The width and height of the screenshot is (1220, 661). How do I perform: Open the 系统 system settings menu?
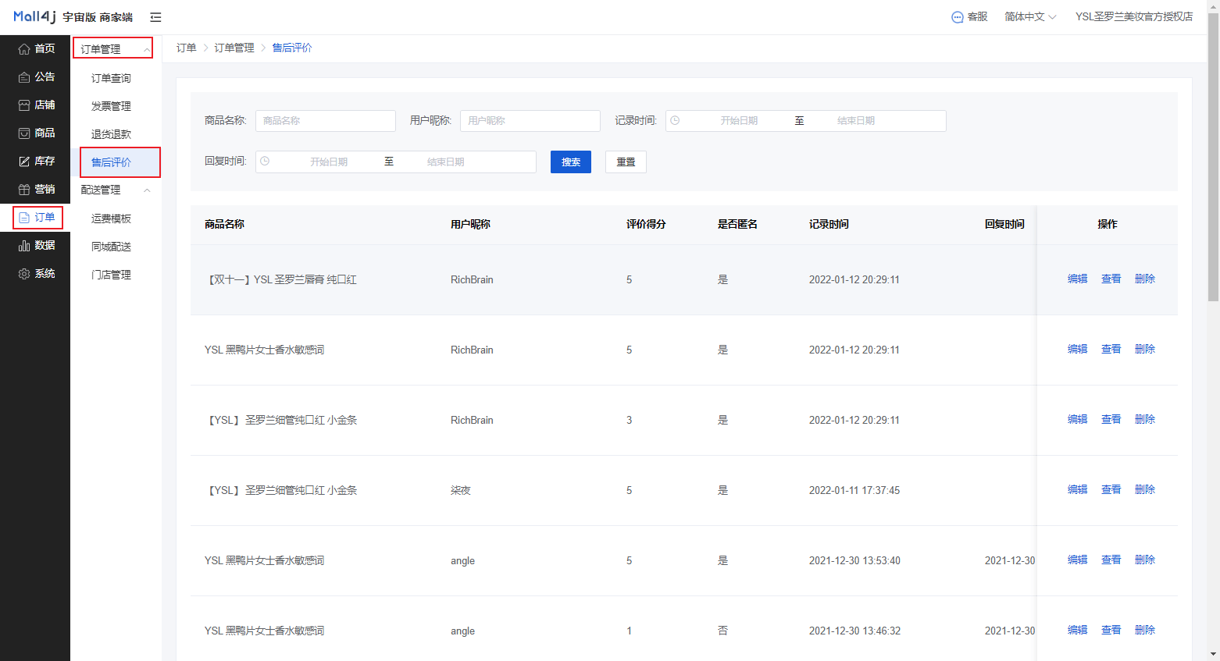[36, 273]
